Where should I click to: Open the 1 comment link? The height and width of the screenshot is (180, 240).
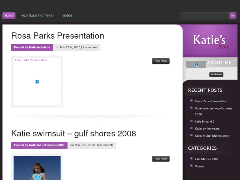90,47
